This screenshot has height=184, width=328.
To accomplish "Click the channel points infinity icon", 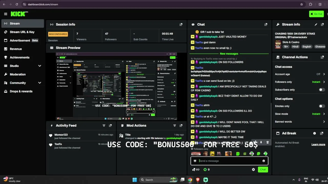I will (x=196, y=169).
